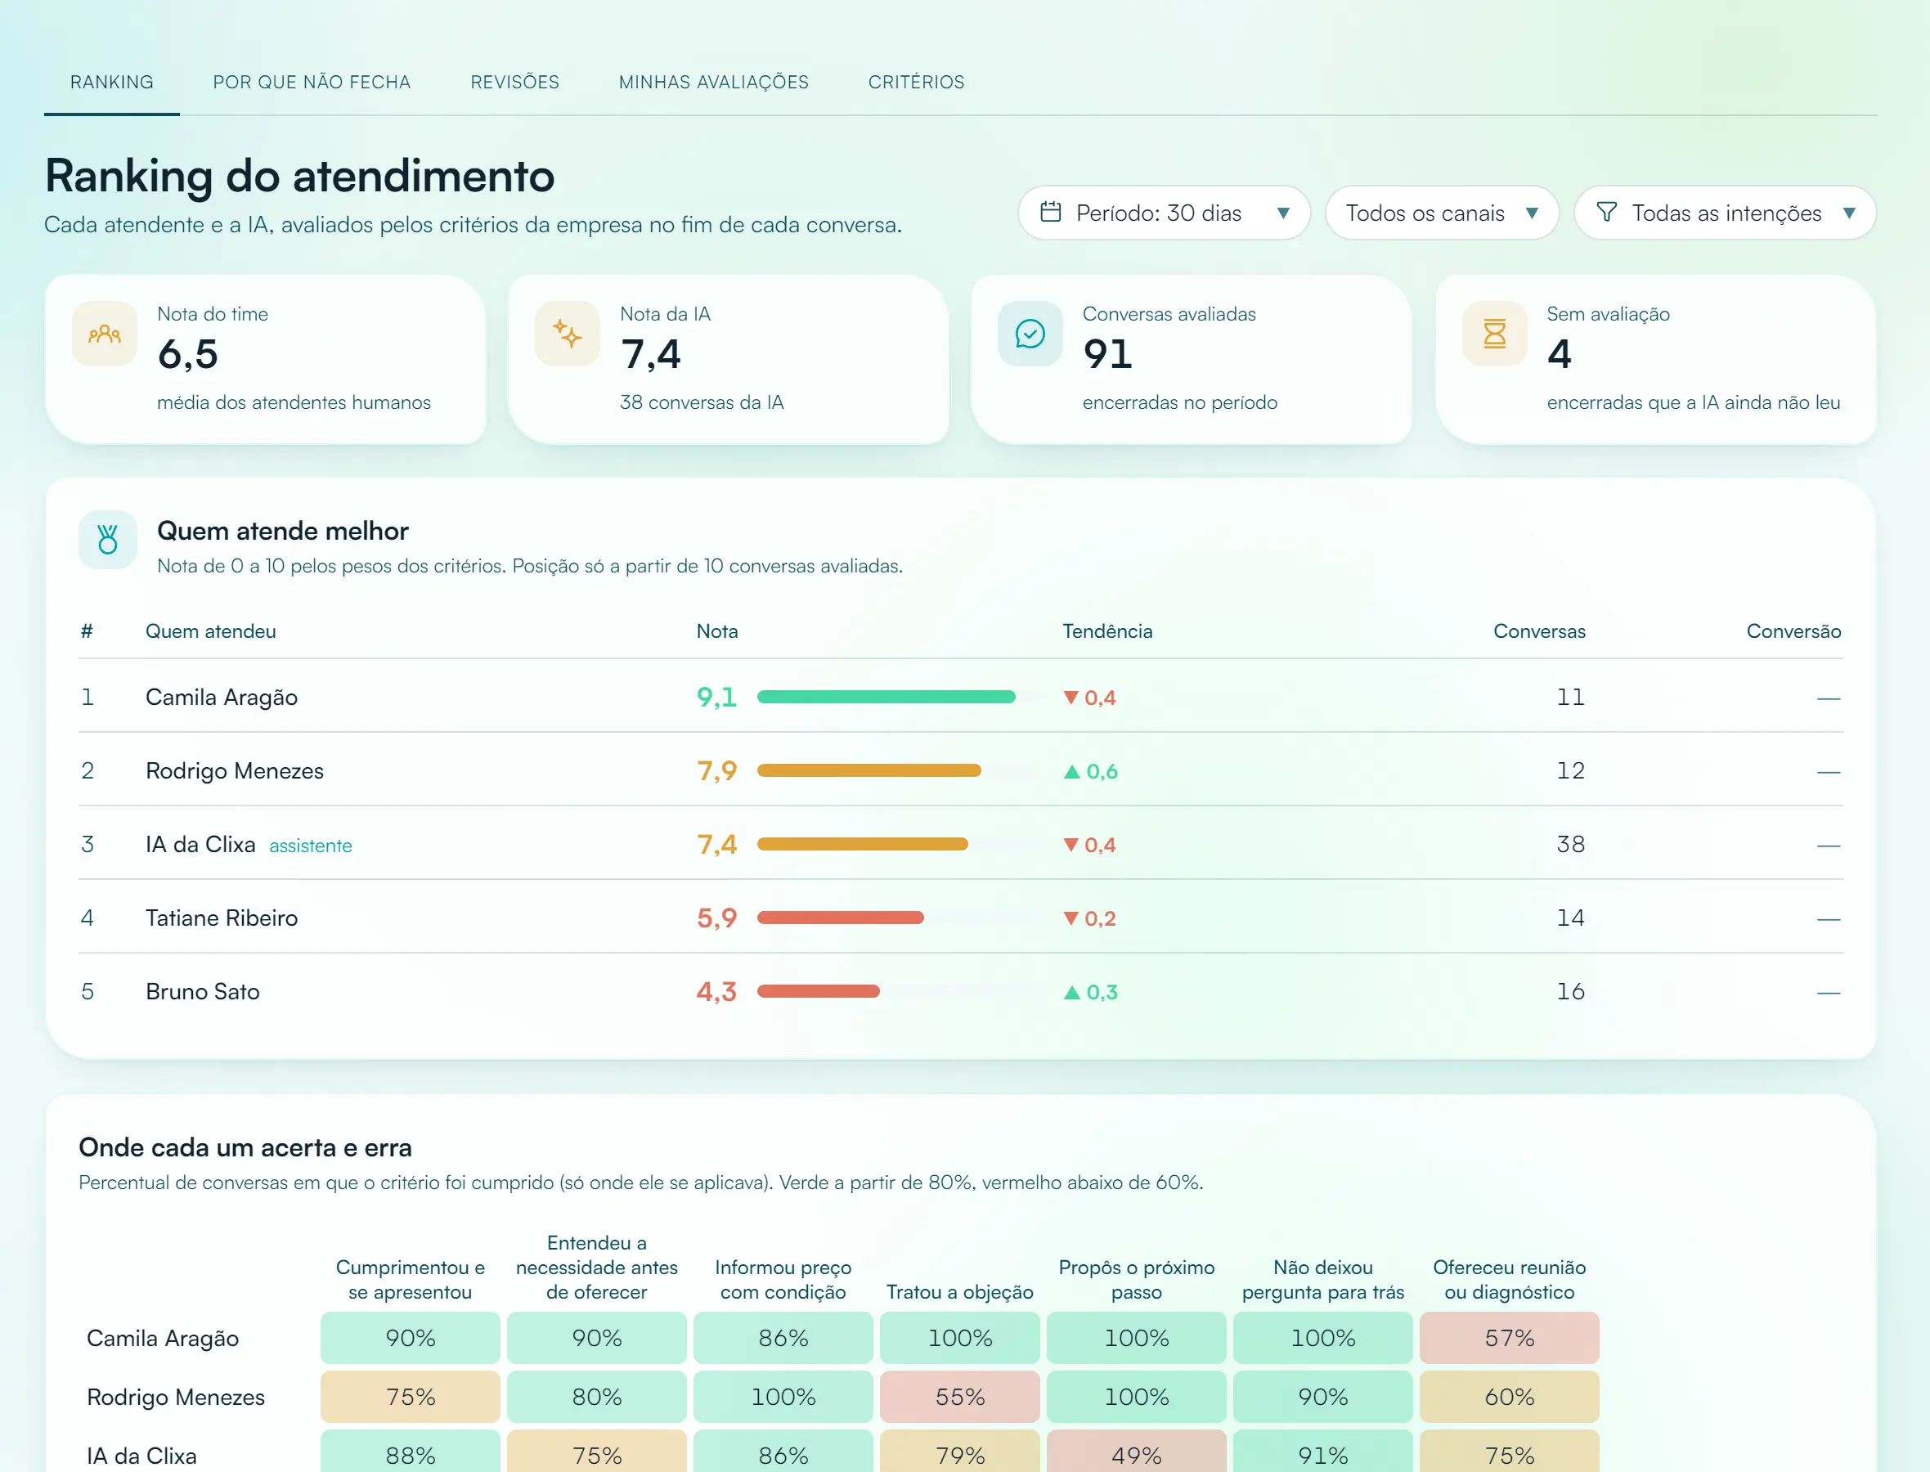1930x1472 pixels.
Task: Click the 9,1 score of Camila Aragão
Action: (716, 698)
